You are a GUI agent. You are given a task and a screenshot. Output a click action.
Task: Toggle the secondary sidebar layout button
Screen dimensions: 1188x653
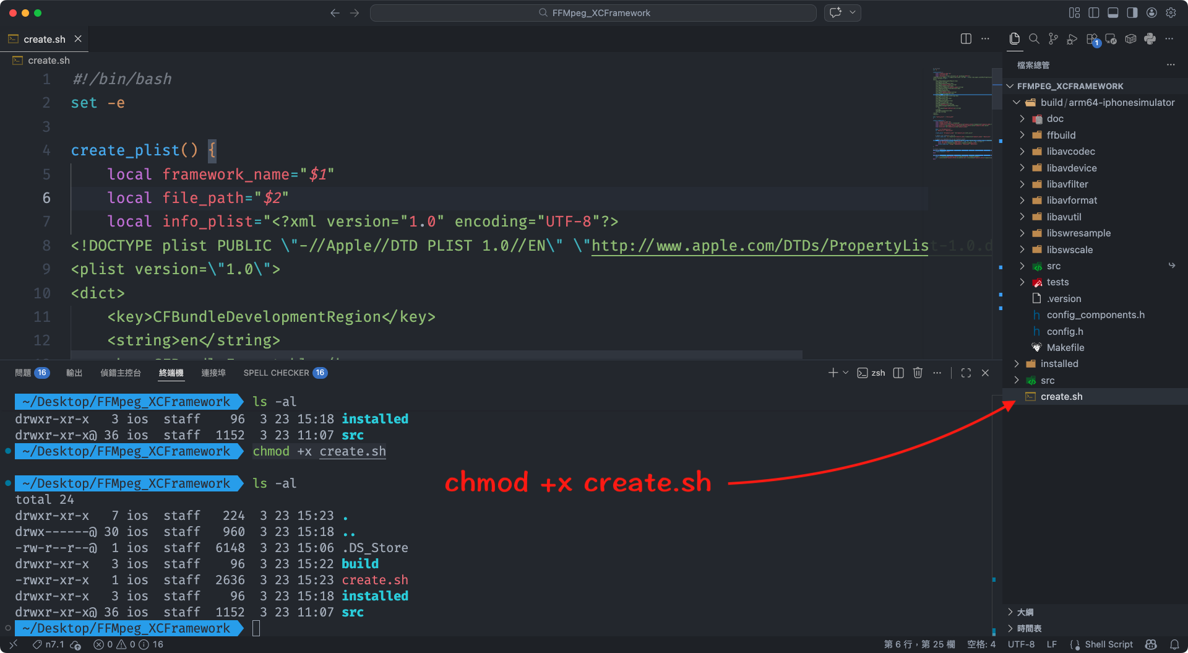(x=1132, y=13)
